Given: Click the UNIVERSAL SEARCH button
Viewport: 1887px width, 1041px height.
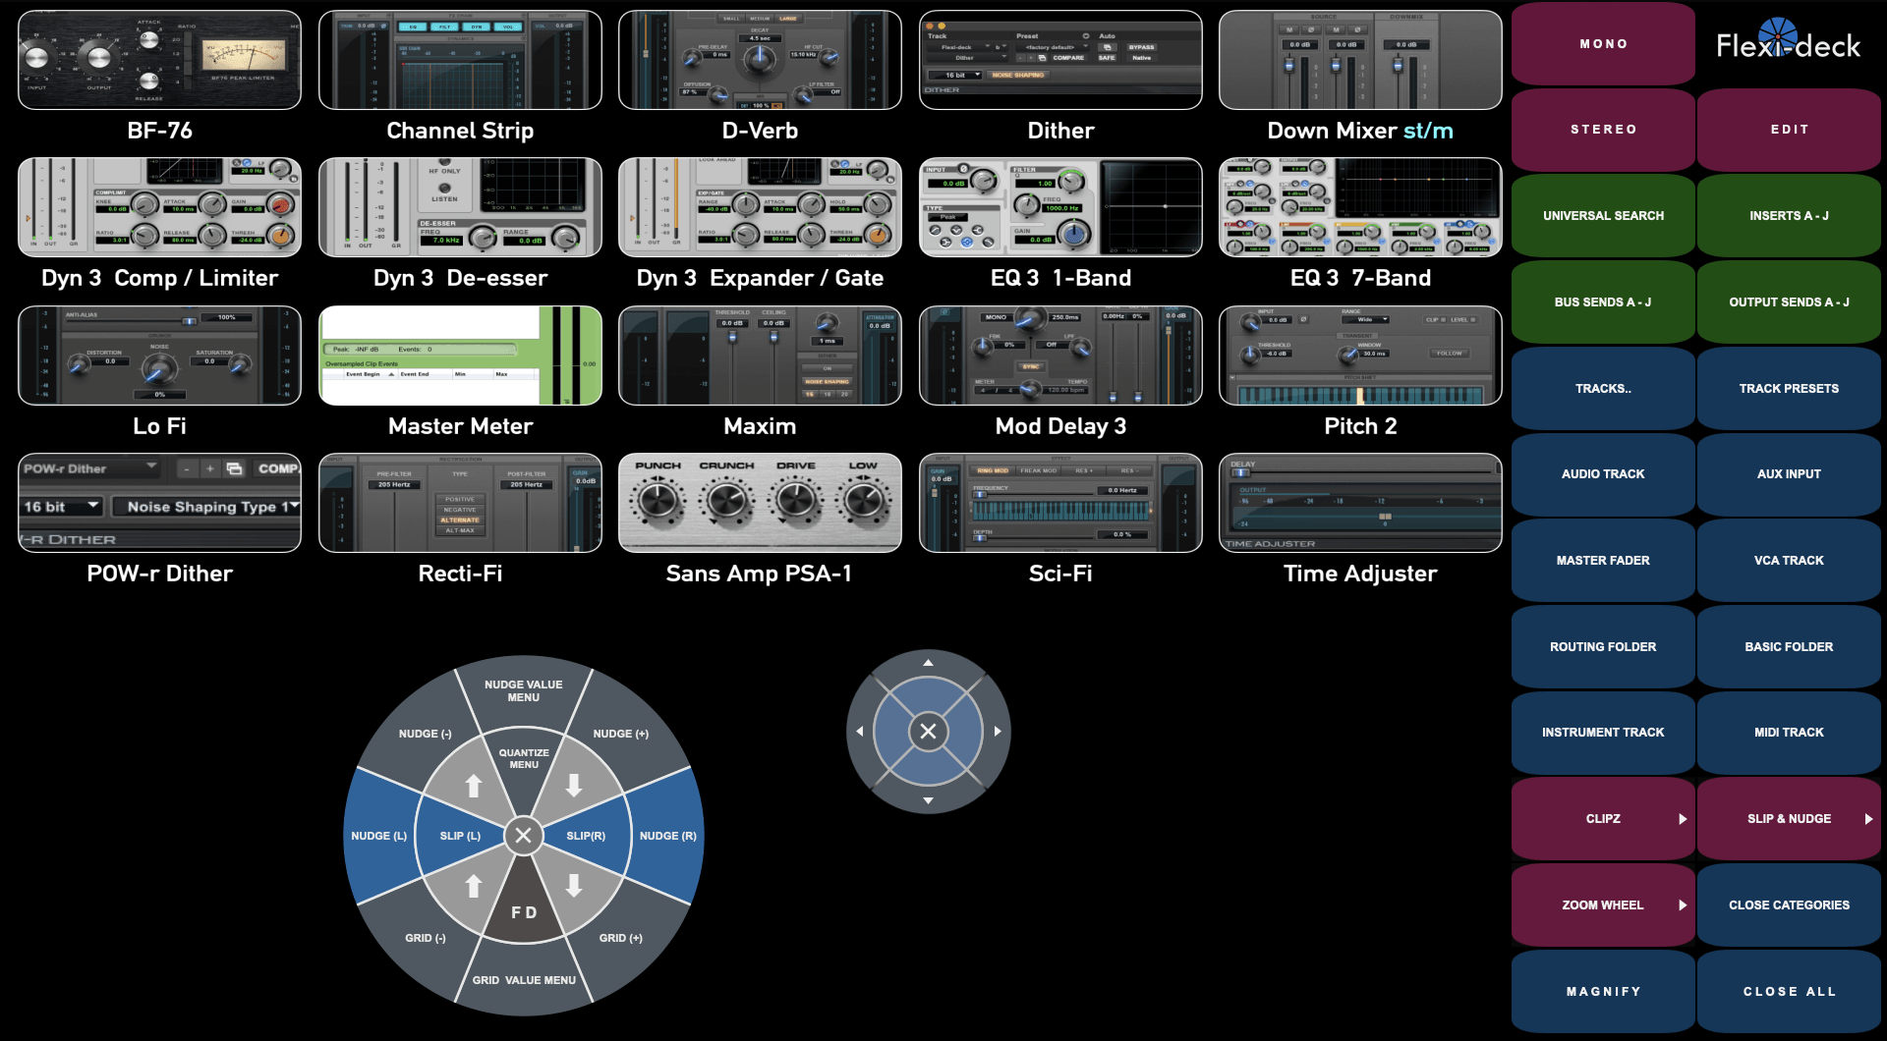Looking at the screenshot, I should [x=1603, y=216].
